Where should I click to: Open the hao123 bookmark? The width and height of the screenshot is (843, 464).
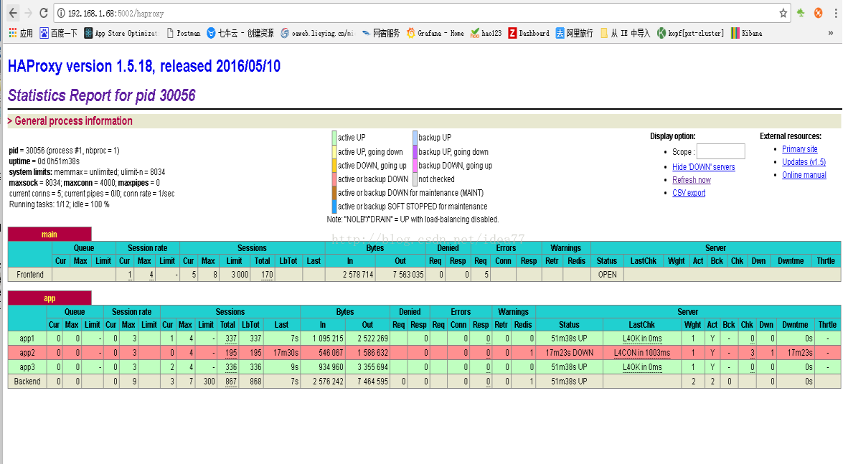[486, 33]
